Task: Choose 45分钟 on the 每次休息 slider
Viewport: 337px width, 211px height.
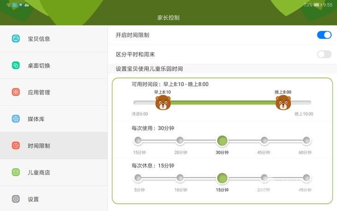Action: pos(306,178)
